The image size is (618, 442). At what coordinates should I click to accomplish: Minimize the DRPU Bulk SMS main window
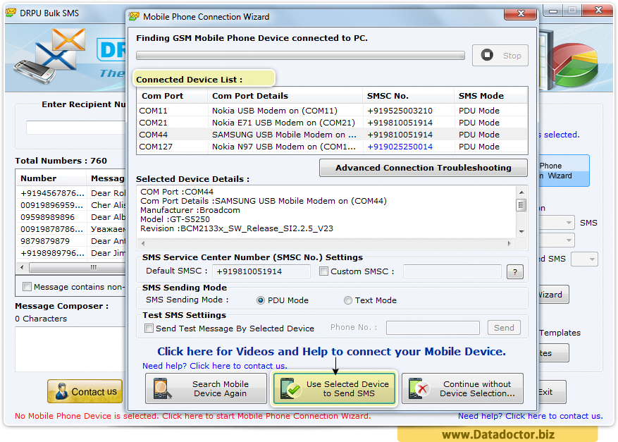coord(553,11)
